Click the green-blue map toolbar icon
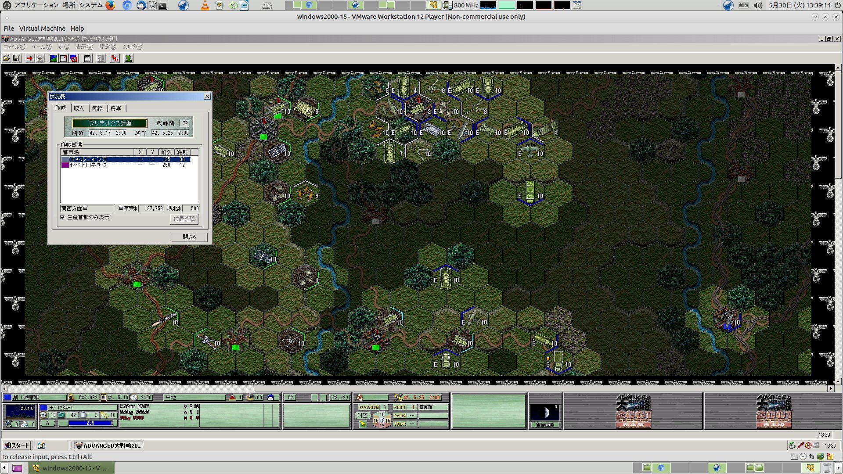 tap(54, 58)
